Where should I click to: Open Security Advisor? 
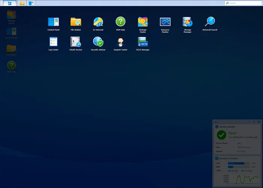click(98, 44)
